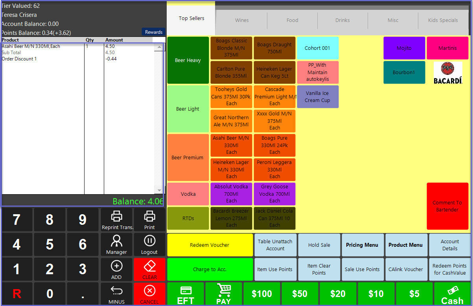Image resolution: width=473 pixels, height=306 pixels.
Task: Add Great Northern Ale M/N 375Ml
Action: tap(231, 121)
